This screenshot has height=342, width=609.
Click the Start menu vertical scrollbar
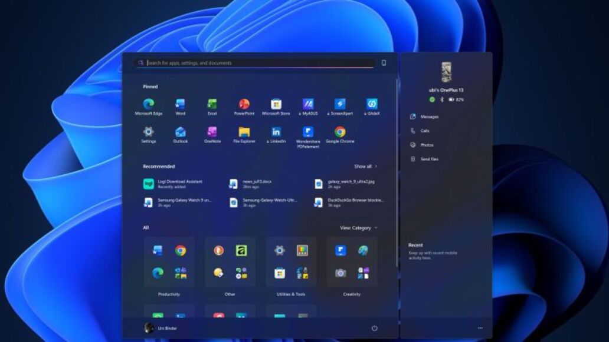(397, 172)
